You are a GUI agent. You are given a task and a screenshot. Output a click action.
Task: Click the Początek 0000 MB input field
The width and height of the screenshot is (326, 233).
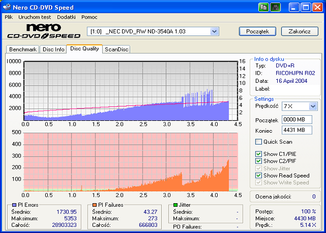[297, 120]
